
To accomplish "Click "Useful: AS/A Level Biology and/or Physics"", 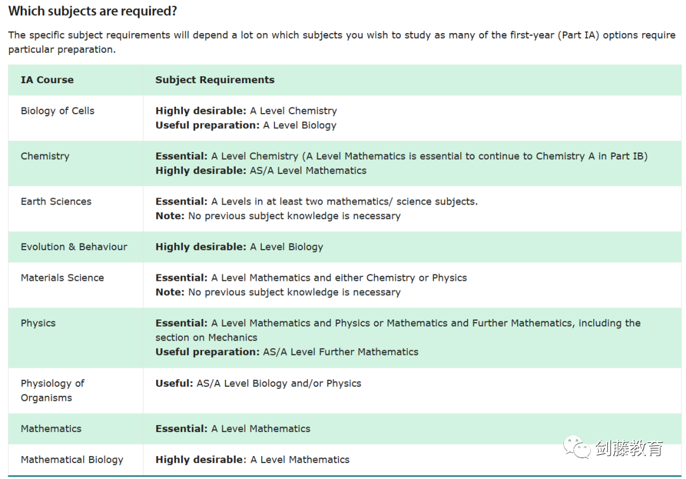I will pyautogui.click(x=258, y=383).
